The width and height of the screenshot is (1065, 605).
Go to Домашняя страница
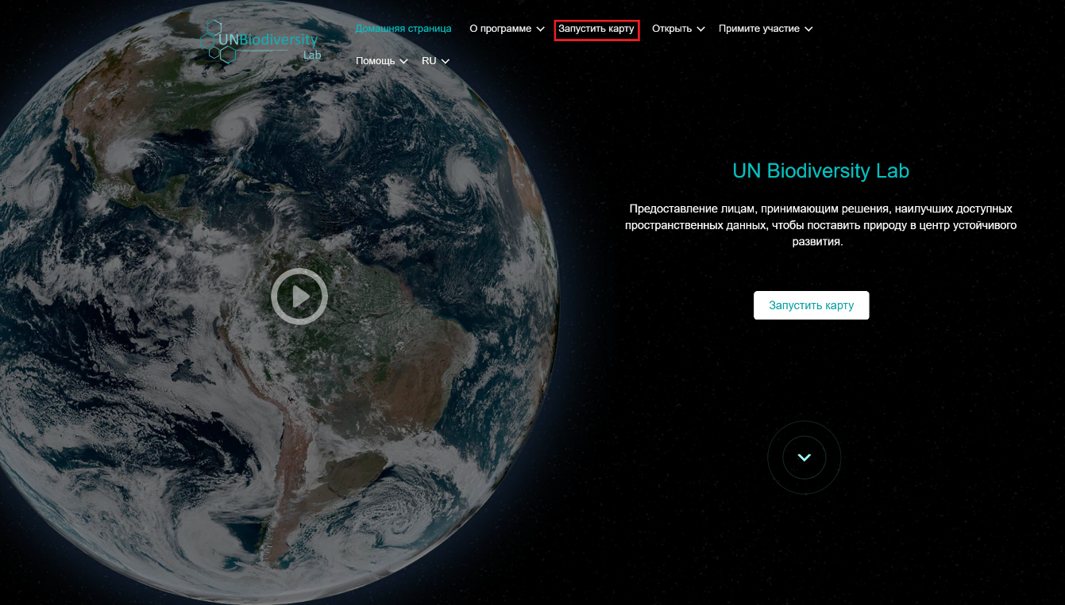(403, 29)
